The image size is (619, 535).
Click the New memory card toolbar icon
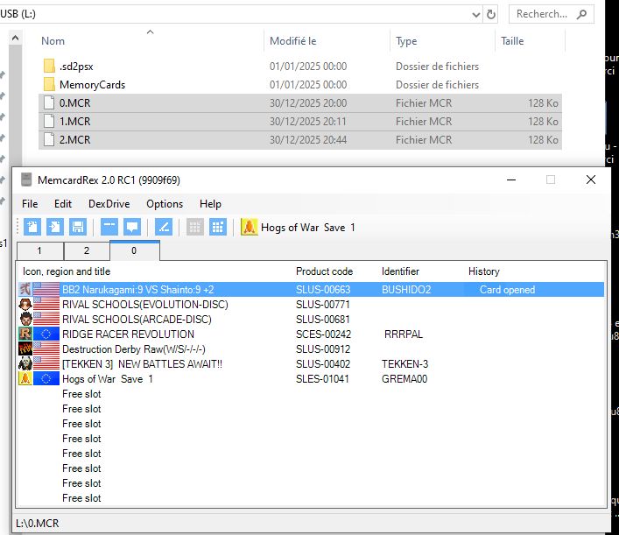pyautogui.click(x=32, y=227)
